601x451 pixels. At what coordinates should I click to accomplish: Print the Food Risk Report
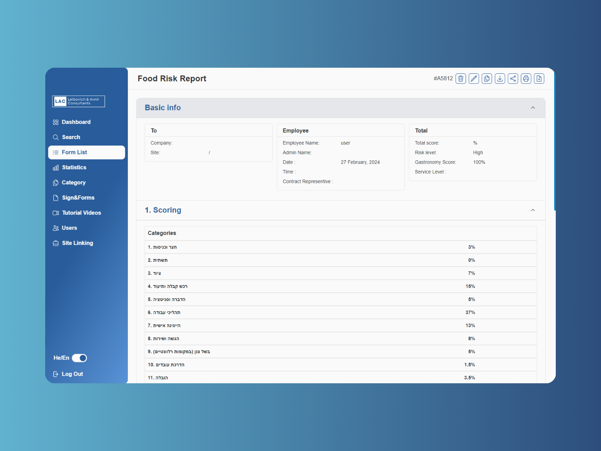[x=526, y=78]
